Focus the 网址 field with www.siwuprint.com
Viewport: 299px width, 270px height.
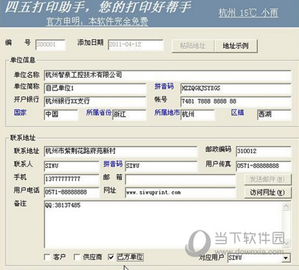coord(180,192)
